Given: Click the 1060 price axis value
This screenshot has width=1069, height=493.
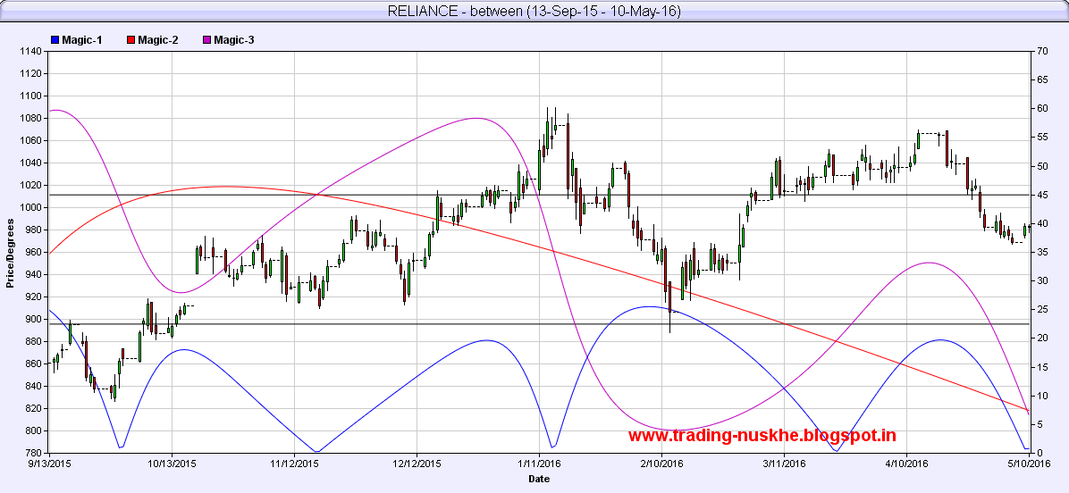Looking at the screenshot, I should pos(32,141).
